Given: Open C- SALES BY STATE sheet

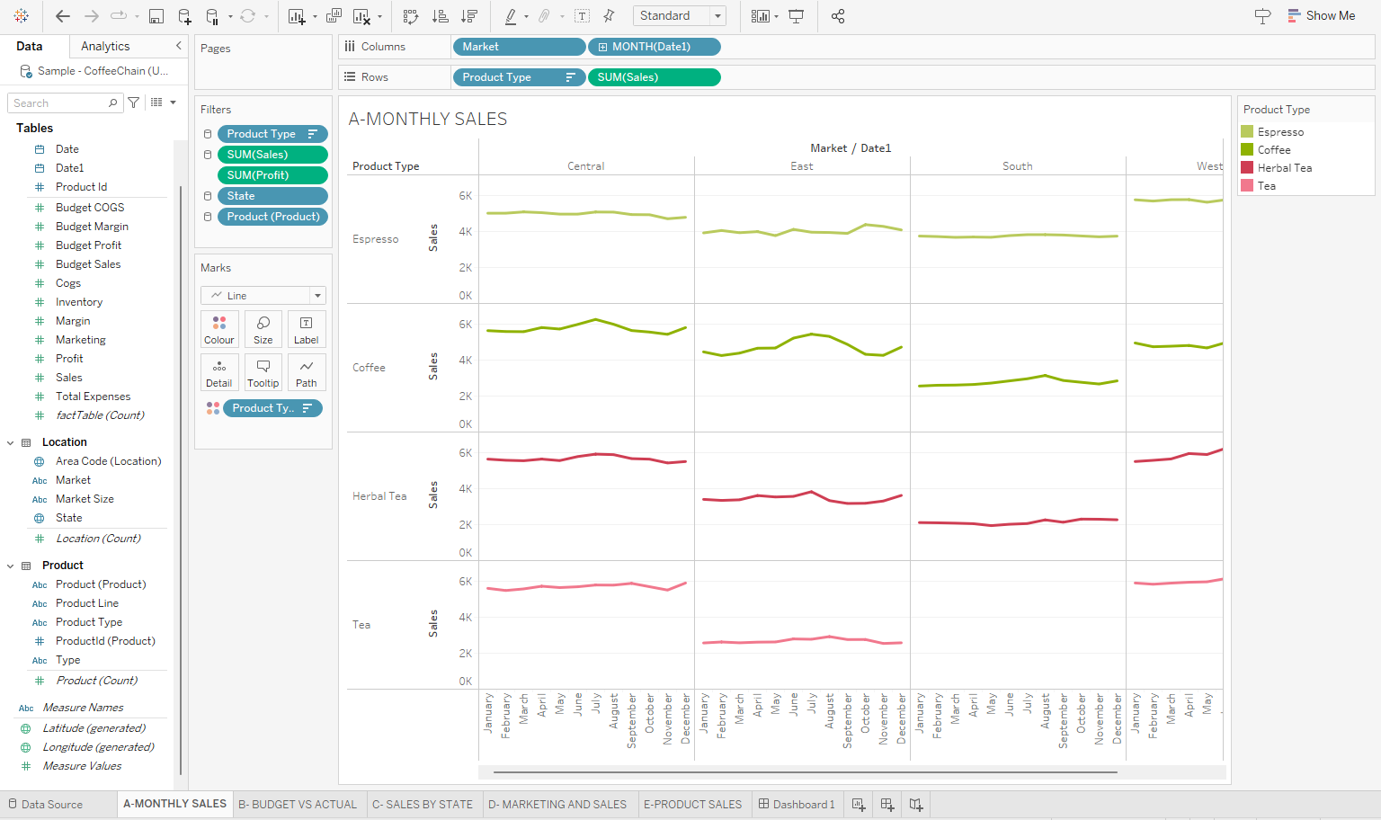Looking at the screenshot, I should click(x=423, y=805).
